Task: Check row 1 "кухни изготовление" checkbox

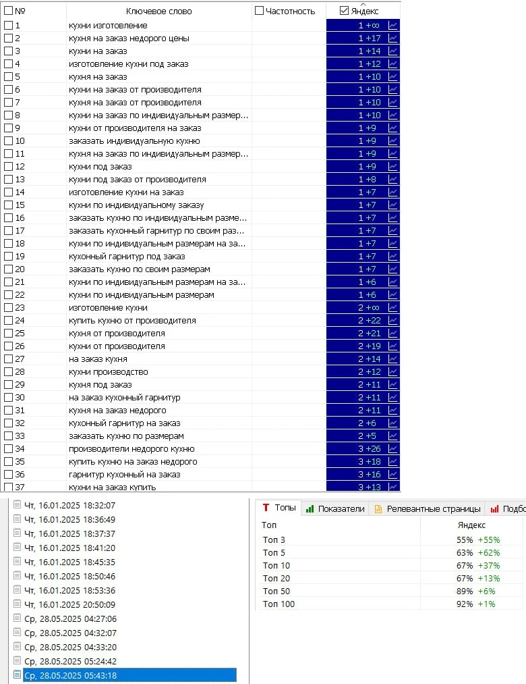Action: tap(8, 26)
